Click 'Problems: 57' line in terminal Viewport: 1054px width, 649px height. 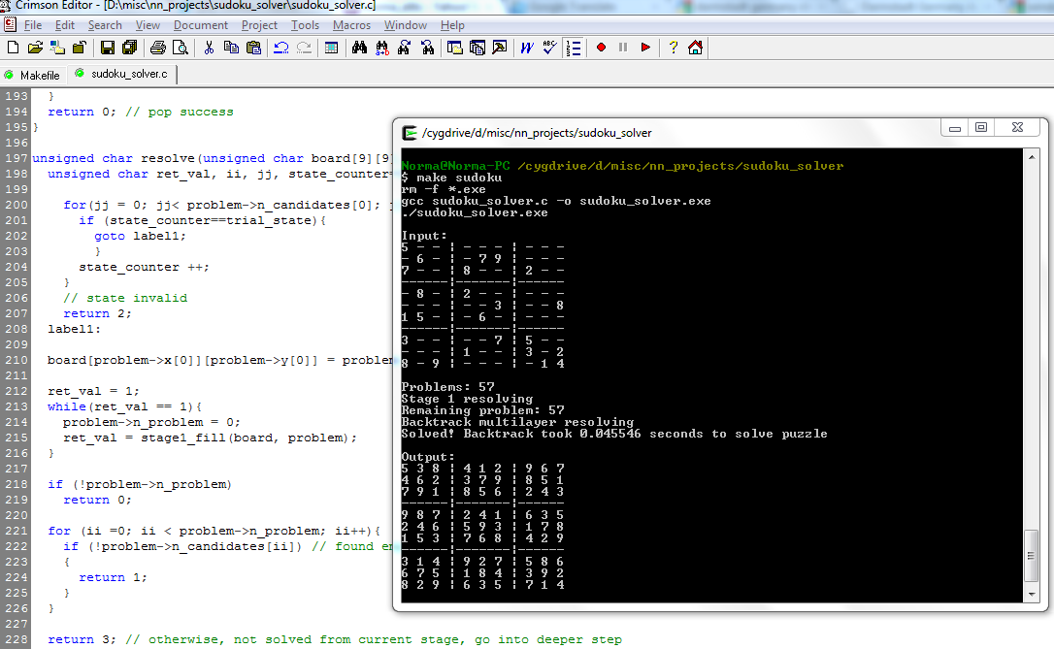pos(447,387)
